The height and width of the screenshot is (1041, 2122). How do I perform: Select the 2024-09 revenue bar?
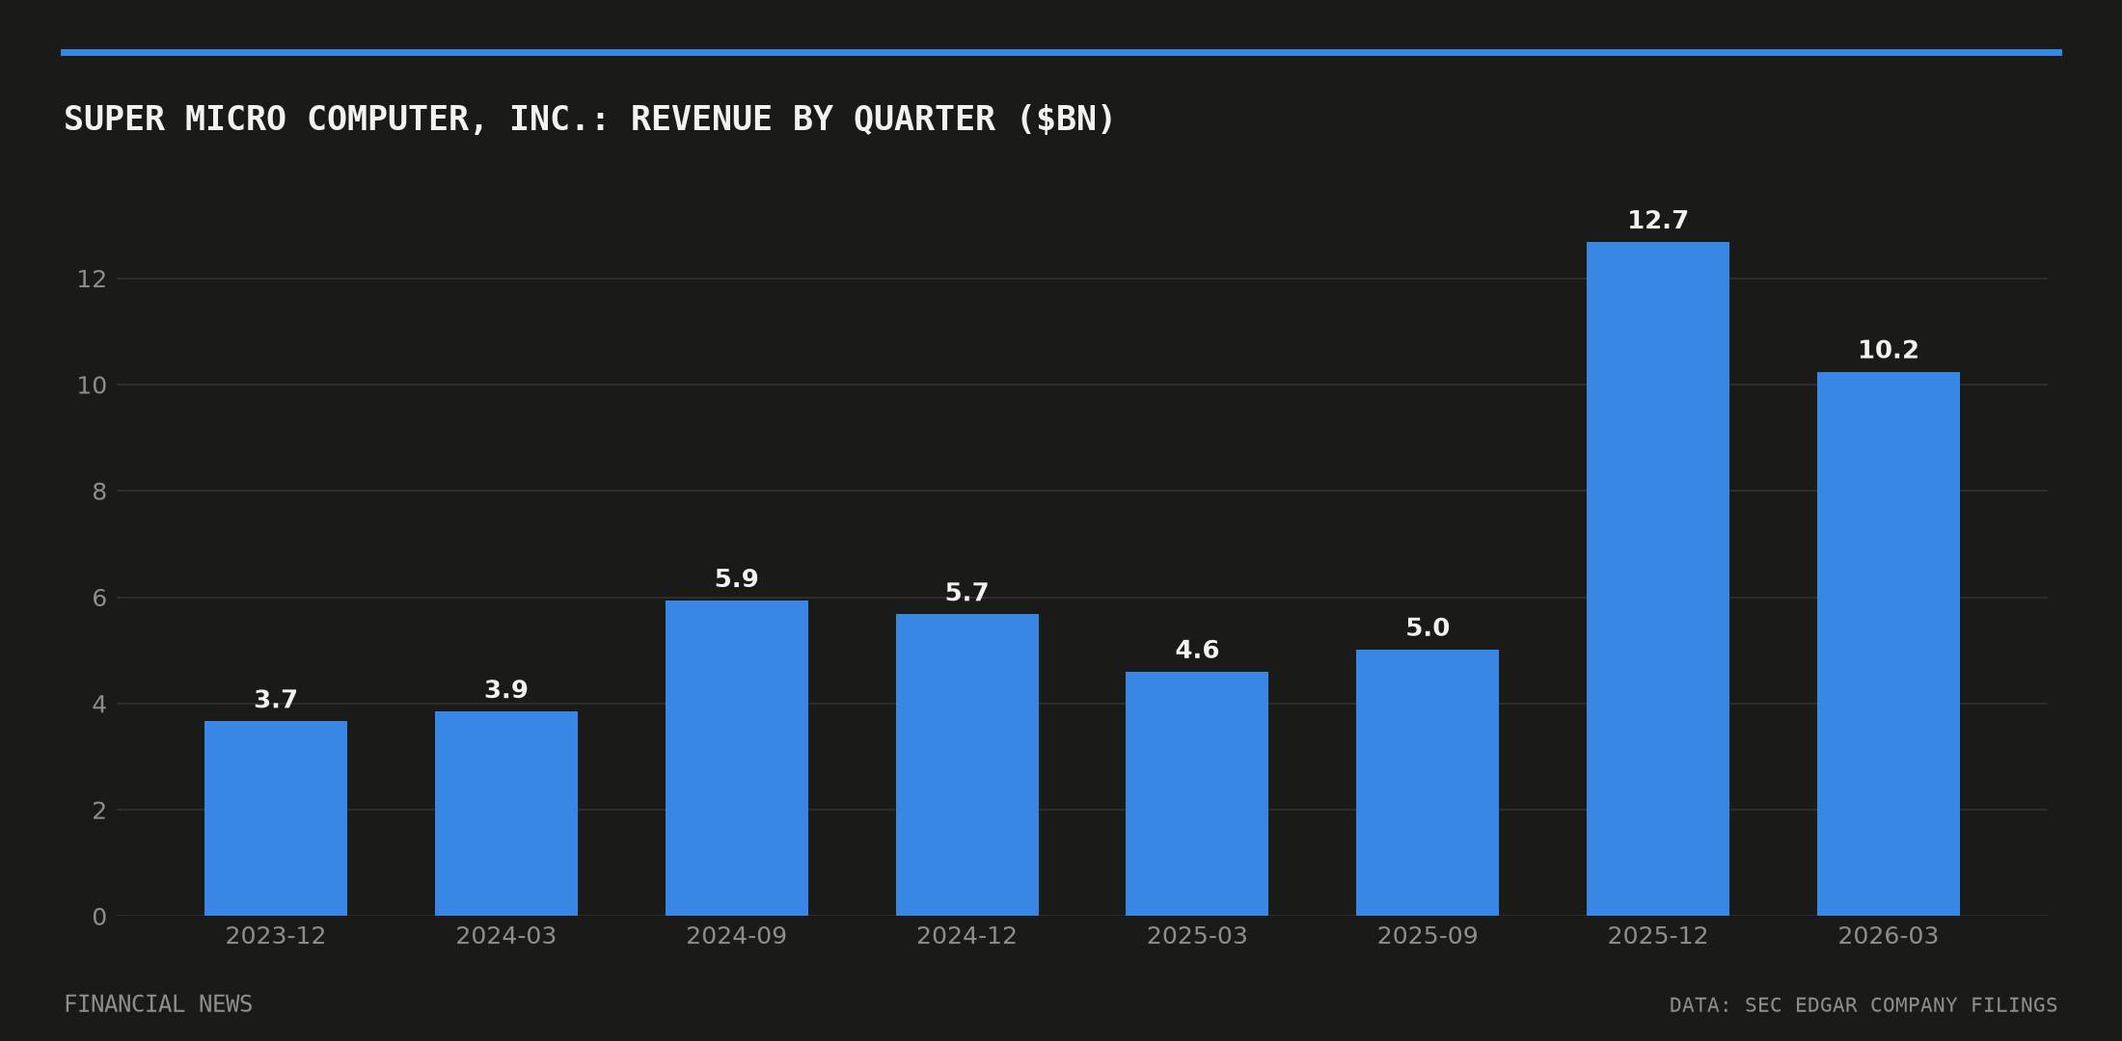coord(737,758)
